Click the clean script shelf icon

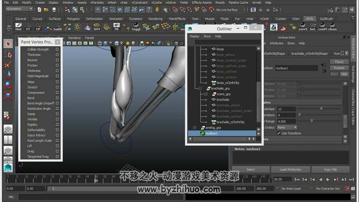click(332, 27)
